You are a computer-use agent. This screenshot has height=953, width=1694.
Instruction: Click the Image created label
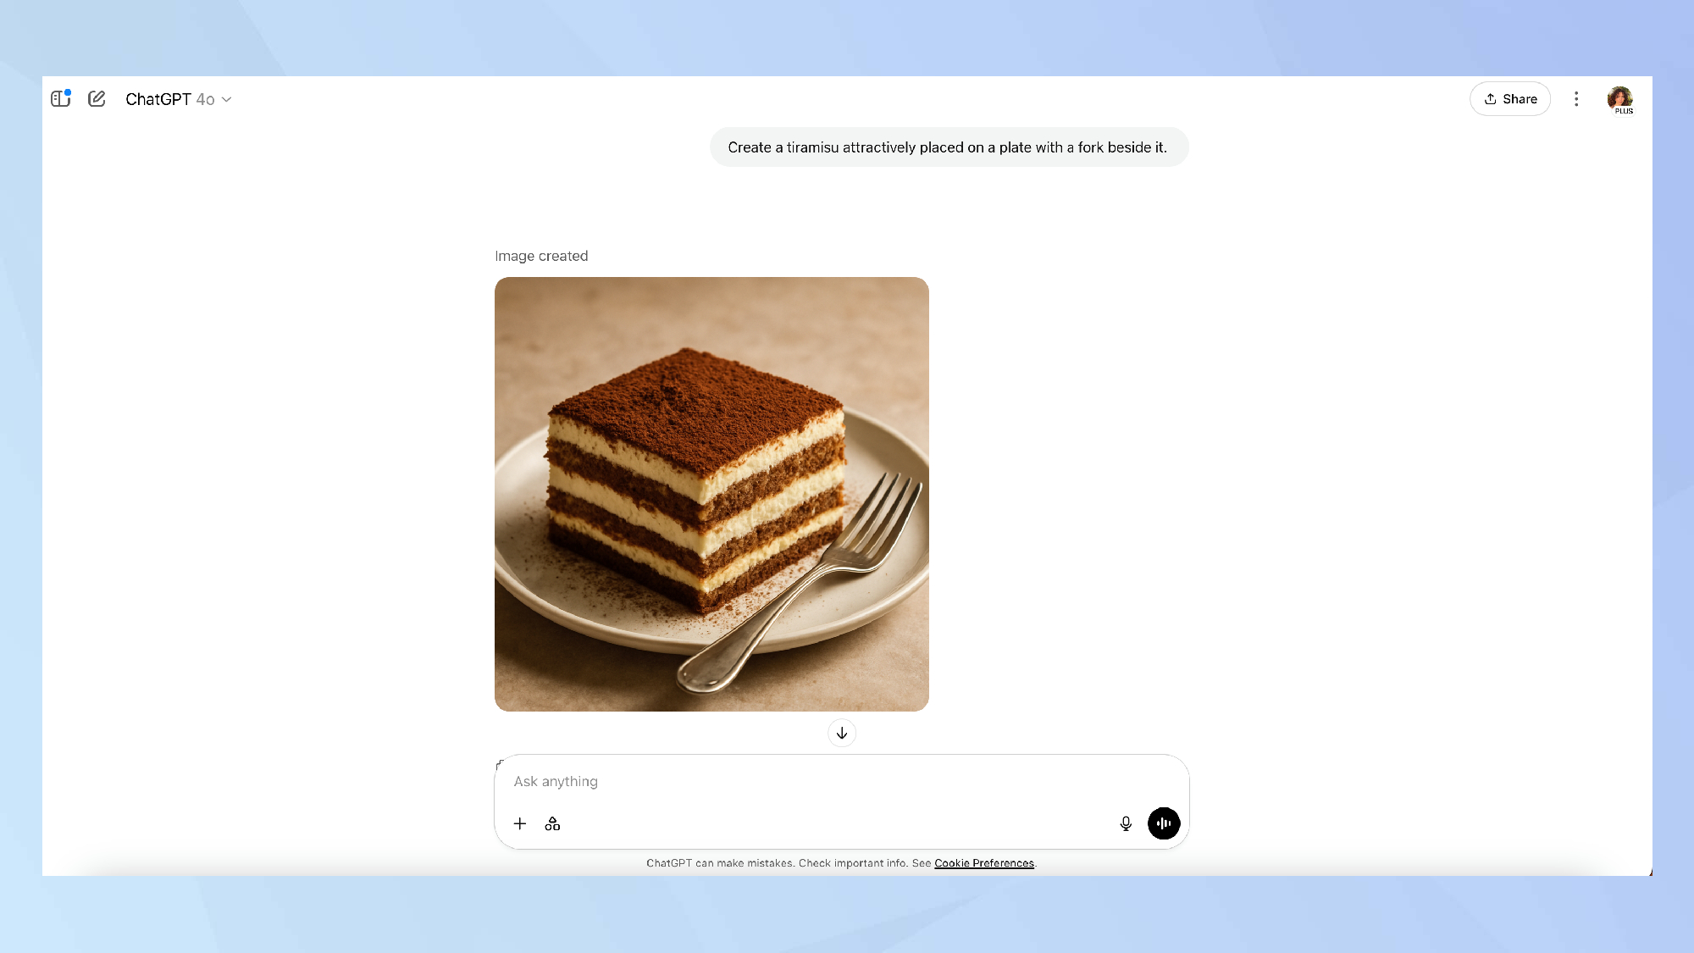pos(541,256)
